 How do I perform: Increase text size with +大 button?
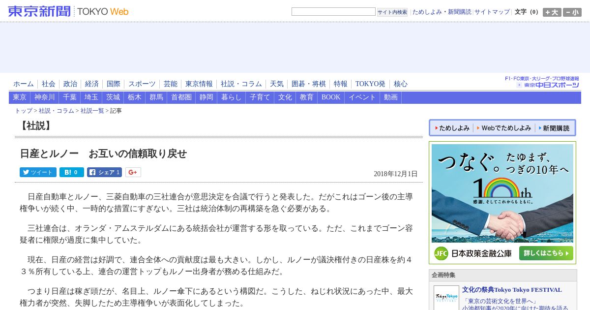click(x=552, y=12)
